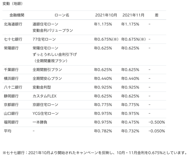Click the YCG住宅ローン cell

[x=45, y=113]
